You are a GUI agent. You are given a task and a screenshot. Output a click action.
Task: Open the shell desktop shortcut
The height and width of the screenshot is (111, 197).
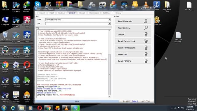click(x=27, y=81)
